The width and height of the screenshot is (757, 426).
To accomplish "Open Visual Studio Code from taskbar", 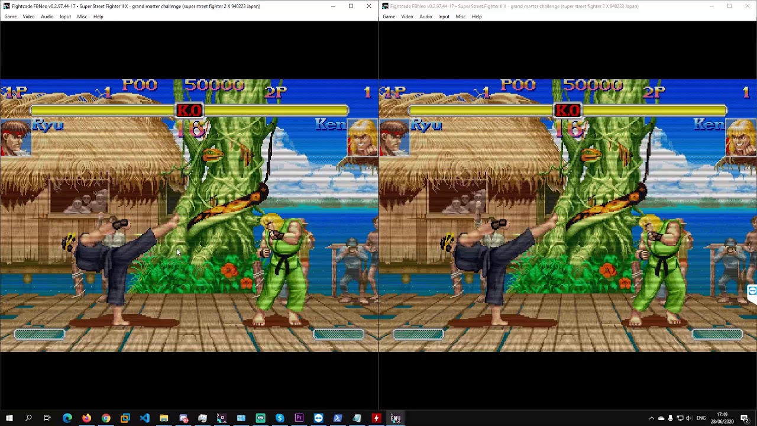I will [144, 418].
